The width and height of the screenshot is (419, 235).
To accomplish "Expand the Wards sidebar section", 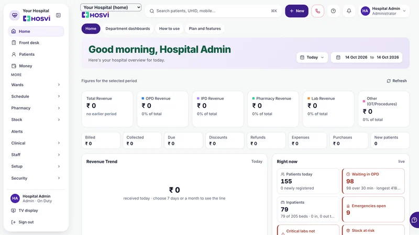I will tap(36, 85).
